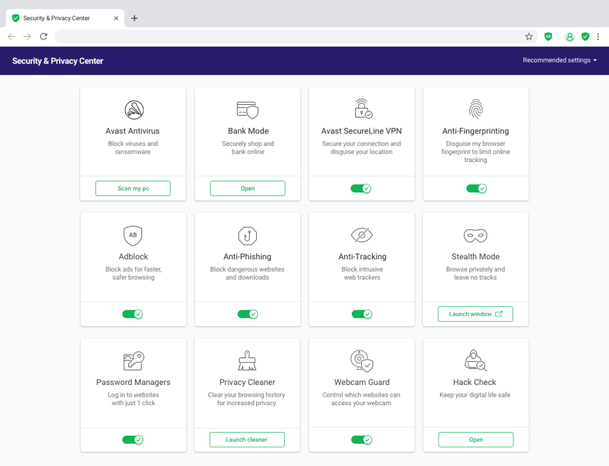Screen dimensions: 609x466
Task: Open a new browser tab
Action: click(x=134, y=18)
